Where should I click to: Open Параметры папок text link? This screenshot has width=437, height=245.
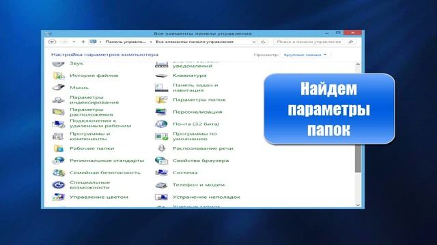pos(199,100)
